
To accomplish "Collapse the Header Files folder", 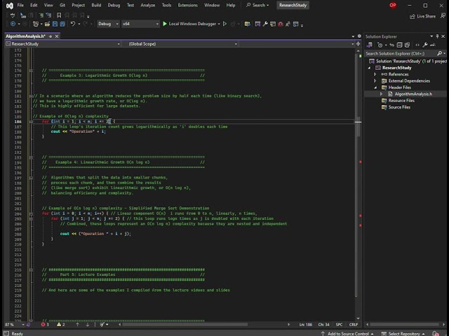I will coord(375,87).
